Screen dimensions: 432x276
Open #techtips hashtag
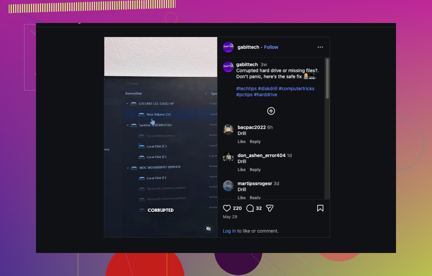(246, 88)
